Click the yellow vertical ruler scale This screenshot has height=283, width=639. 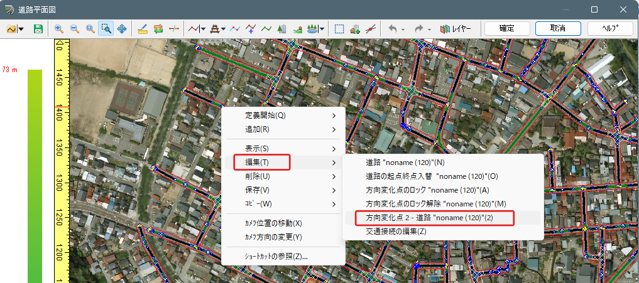tap(62, 161)
